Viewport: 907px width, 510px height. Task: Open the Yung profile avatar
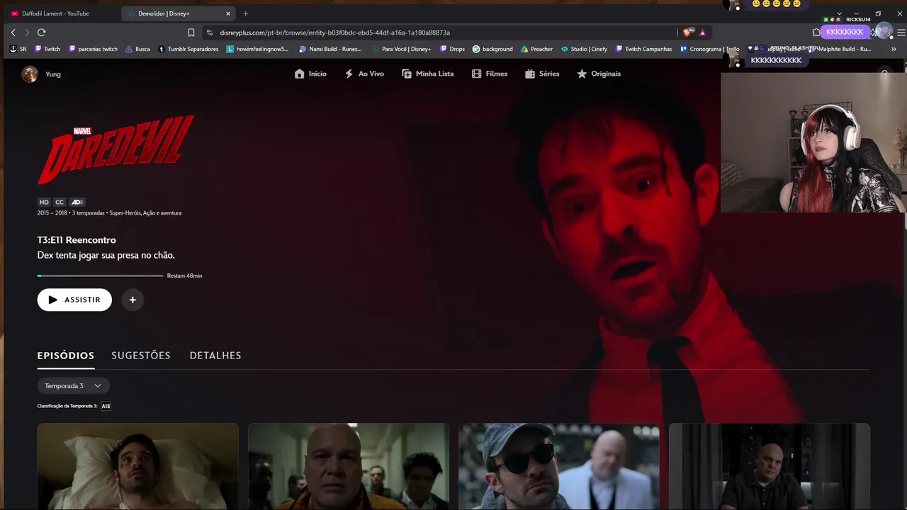30,74
